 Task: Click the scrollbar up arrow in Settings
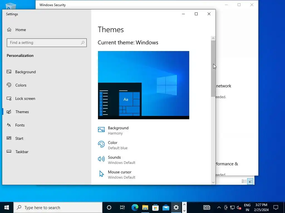click(213, 38)
